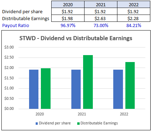Select the 84.21% payout ratio value
Viewport: 151px width, 131px height.
134,25
